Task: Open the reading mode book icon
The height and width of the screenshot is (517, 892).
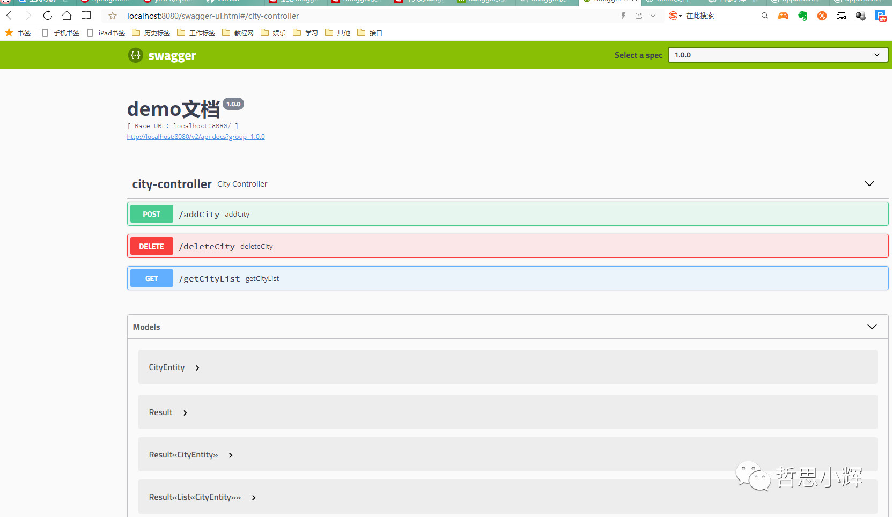Action: click(x=86, y=16)
